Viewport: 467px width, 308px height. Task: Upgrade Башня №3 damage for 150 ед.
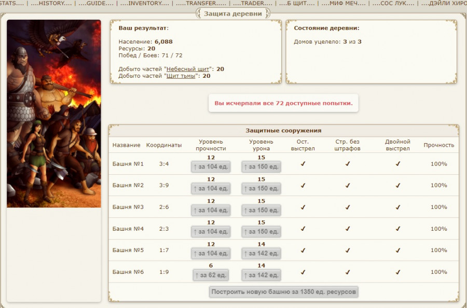point(261,210)
